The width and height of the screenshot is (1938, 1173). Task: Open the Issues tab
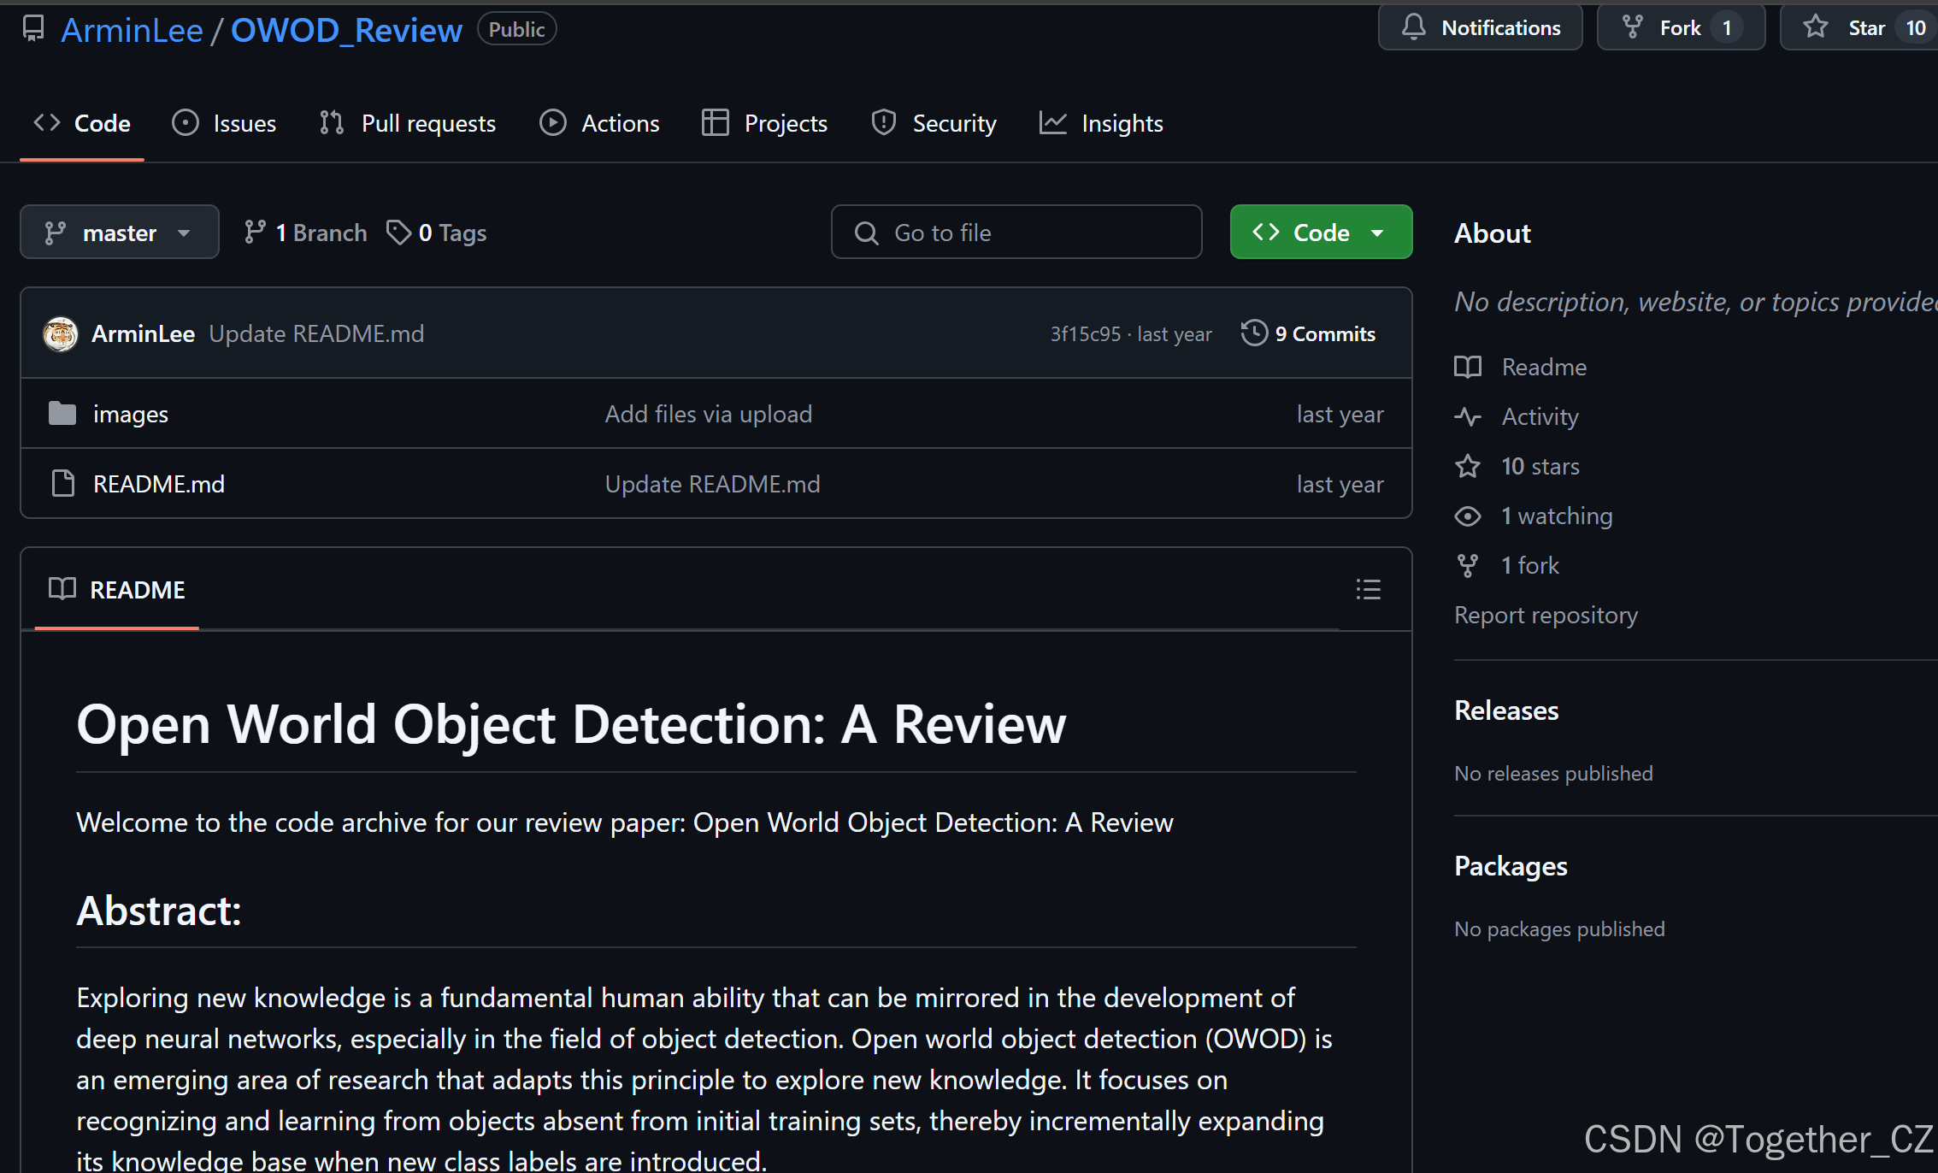[x=224, y=123]
